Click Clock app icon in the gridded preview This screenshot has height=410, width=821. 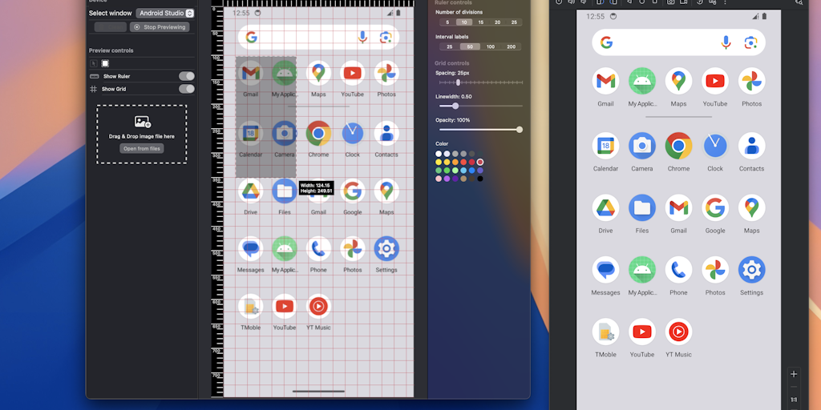[353, 134]
